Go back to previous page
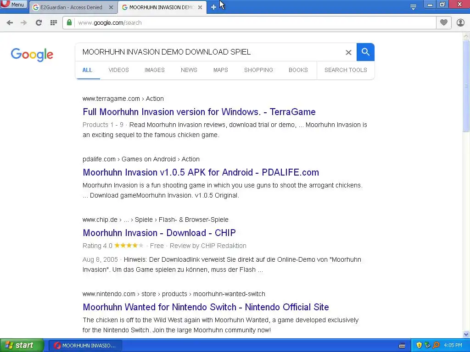 pyautogui.click(x=10, y=23)
